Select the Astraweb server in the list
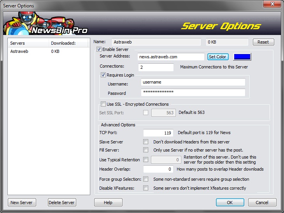Screen dimensions: 284x213 pos(19,51)
